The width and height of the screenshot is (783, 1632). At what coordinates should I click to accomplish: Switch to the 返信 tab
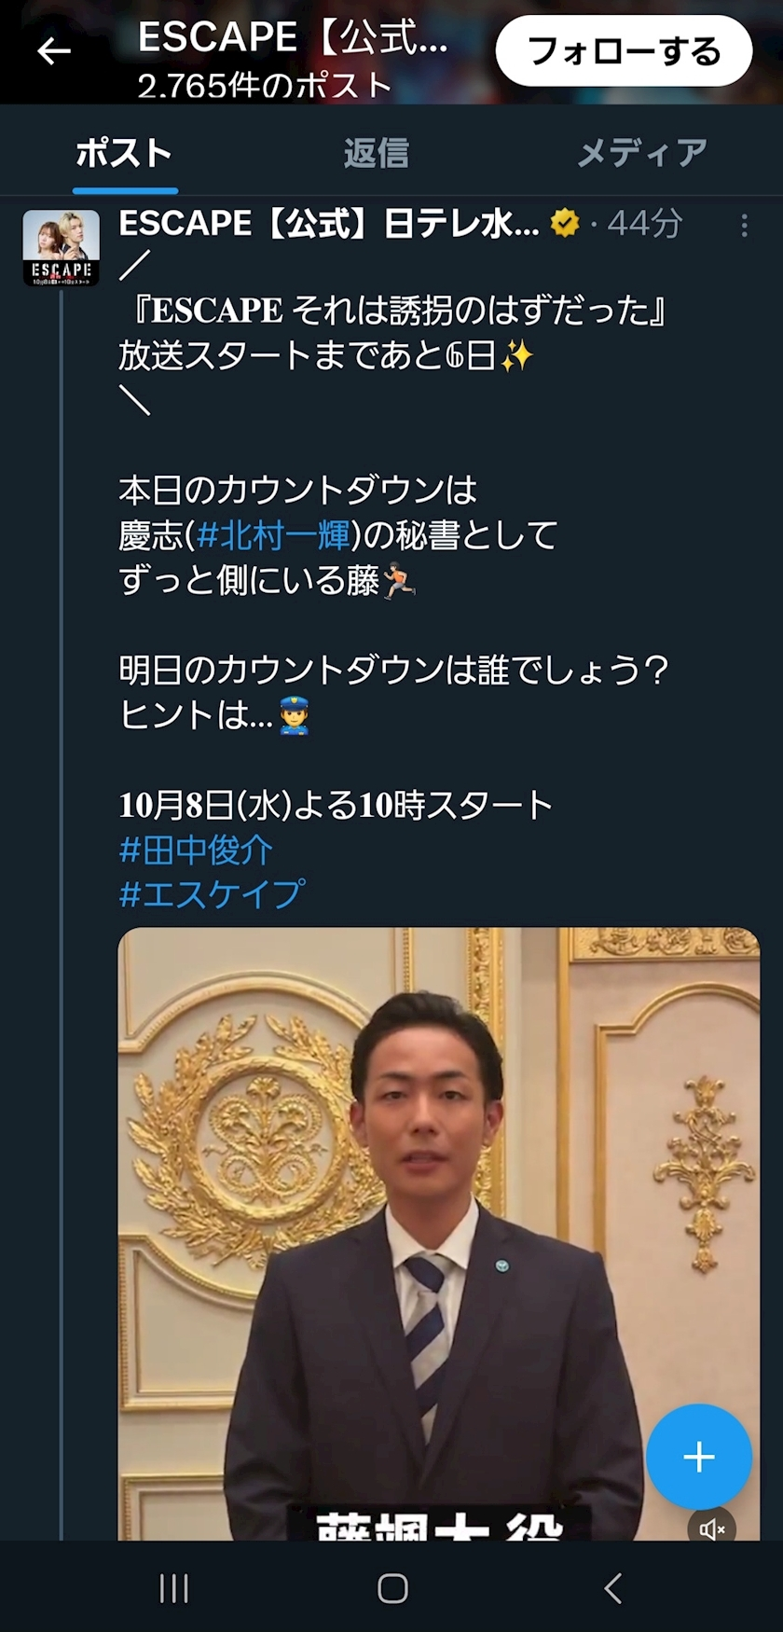click(376, 153)
